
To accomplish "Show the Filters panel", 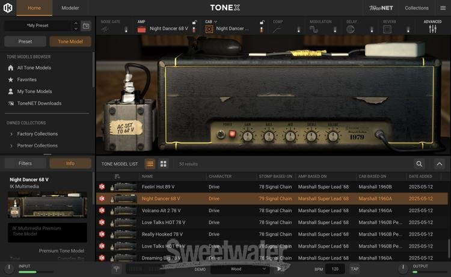I will coord(25,163).
